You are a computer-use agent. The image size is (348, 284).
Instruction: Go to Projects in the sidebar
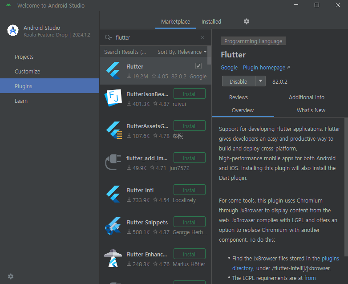[49, 57]
